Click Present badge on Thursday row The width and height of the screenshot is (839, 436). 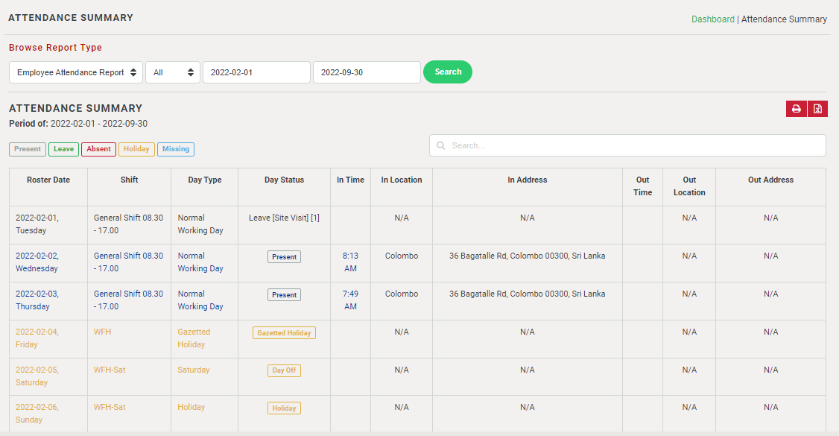pyautogui.click(x=284, y=295)
